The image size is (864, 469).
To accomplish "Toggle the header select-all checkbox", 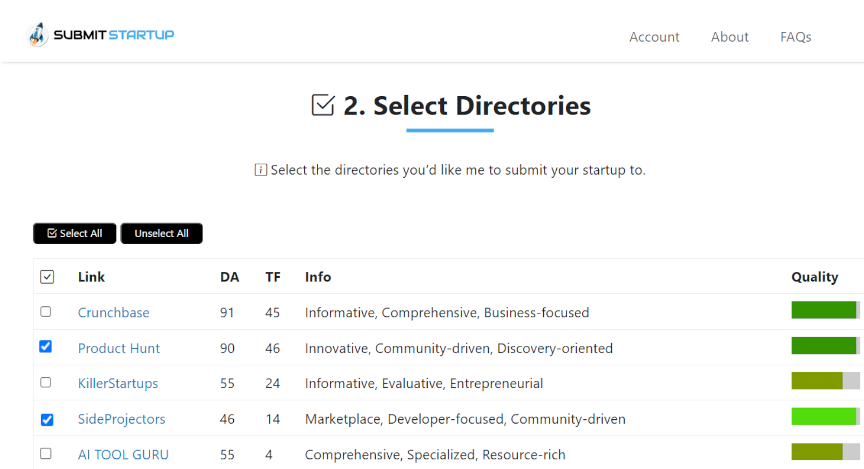I will point(47,277).
